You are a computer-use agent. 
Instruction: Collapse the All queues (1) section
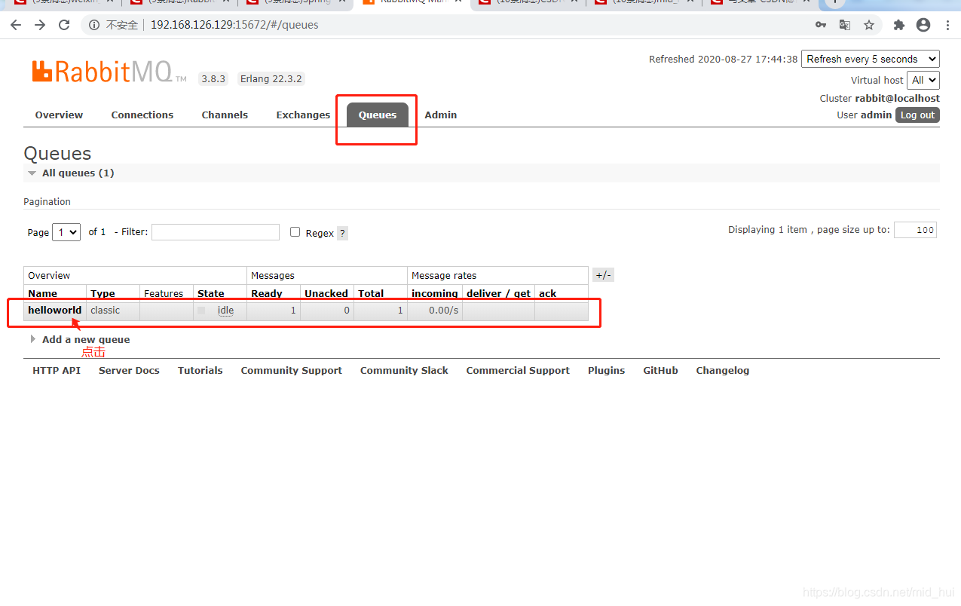tap(78, 173)
